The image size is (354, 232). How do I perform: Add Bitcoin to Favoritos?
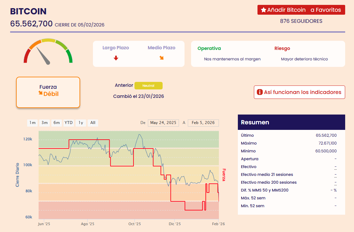[301, 10]
